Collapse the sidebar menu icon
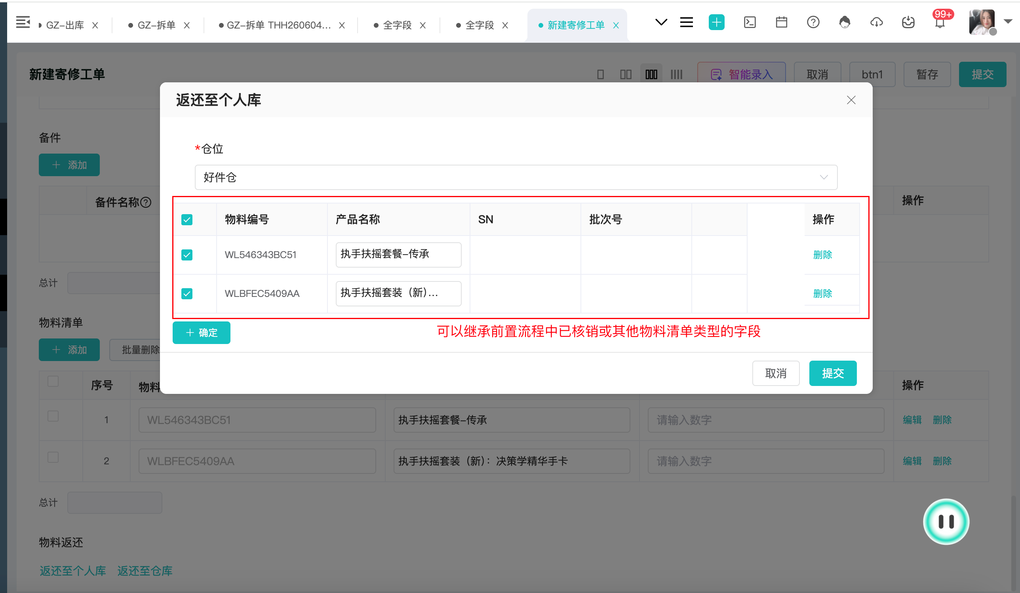Screen dimensions: 1020x593 click(x=23, y=22)
